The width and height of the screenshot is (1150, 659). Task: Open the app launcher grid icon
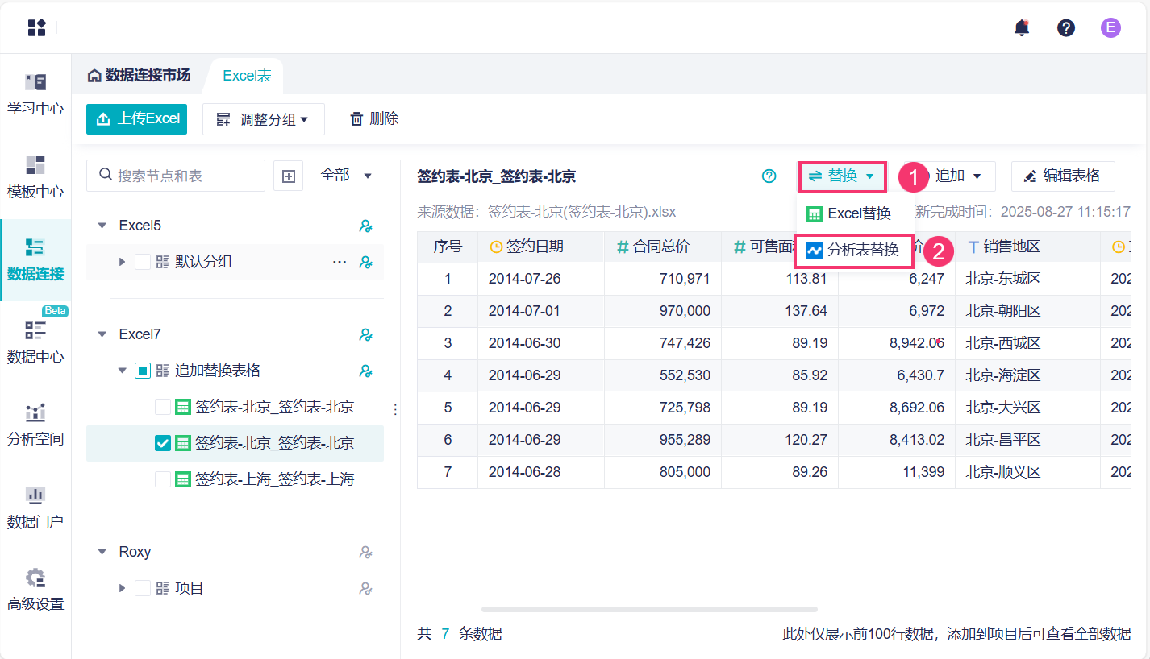pos(36,28)
